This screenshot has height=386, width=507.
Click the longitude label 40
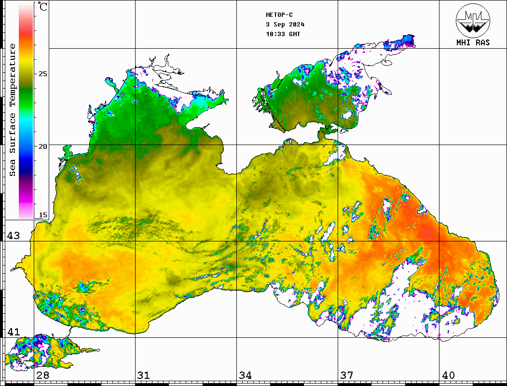448,375
